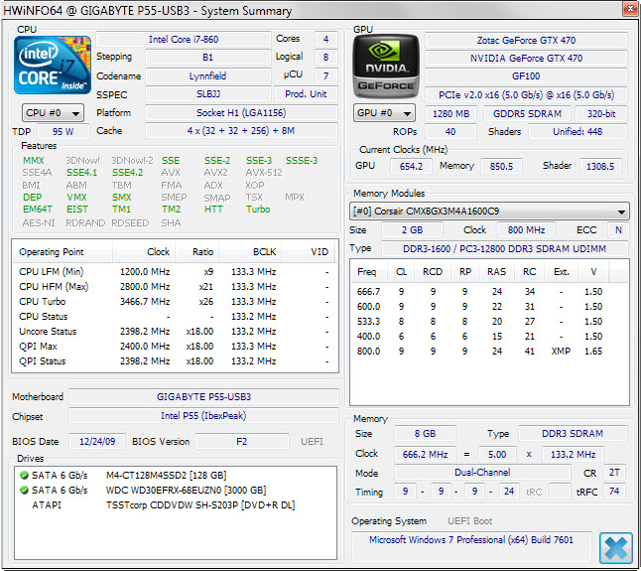Click the greyed AES-NI feature label
The height and width of the screenshot is (571, 641).
(39, 223)
